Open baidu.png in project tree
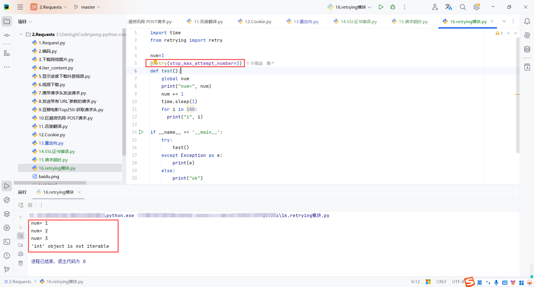The width and height of the screenshot is (534, 287). [49, 176]
